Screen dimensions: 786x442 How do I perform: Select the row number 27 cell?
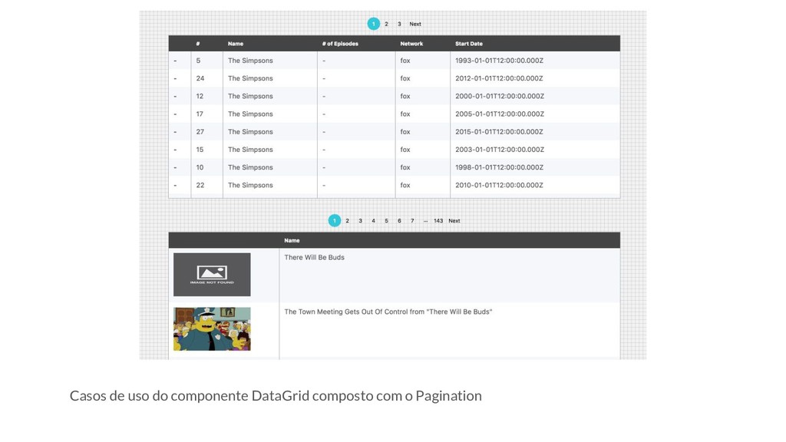tap(200, 132)
